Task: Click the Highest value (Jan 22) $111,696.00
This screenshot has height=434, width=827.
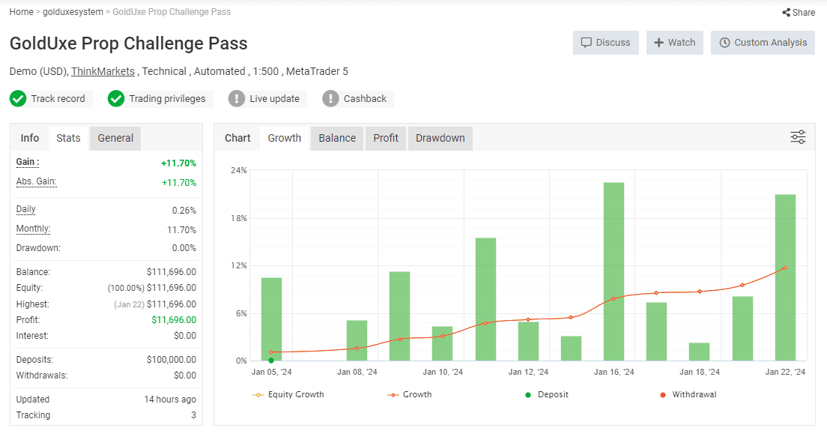Action: pos(155,304)
